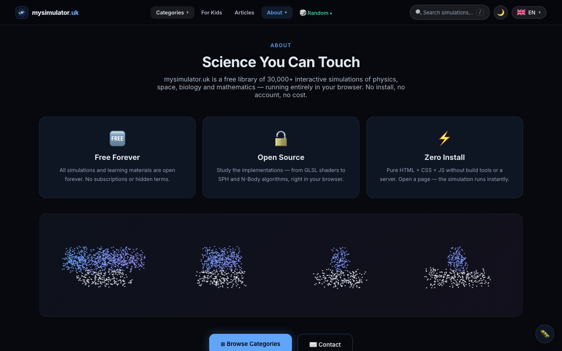Click the ABOUT section label
This screenshot has width=562, height=351.
(281, 45)
